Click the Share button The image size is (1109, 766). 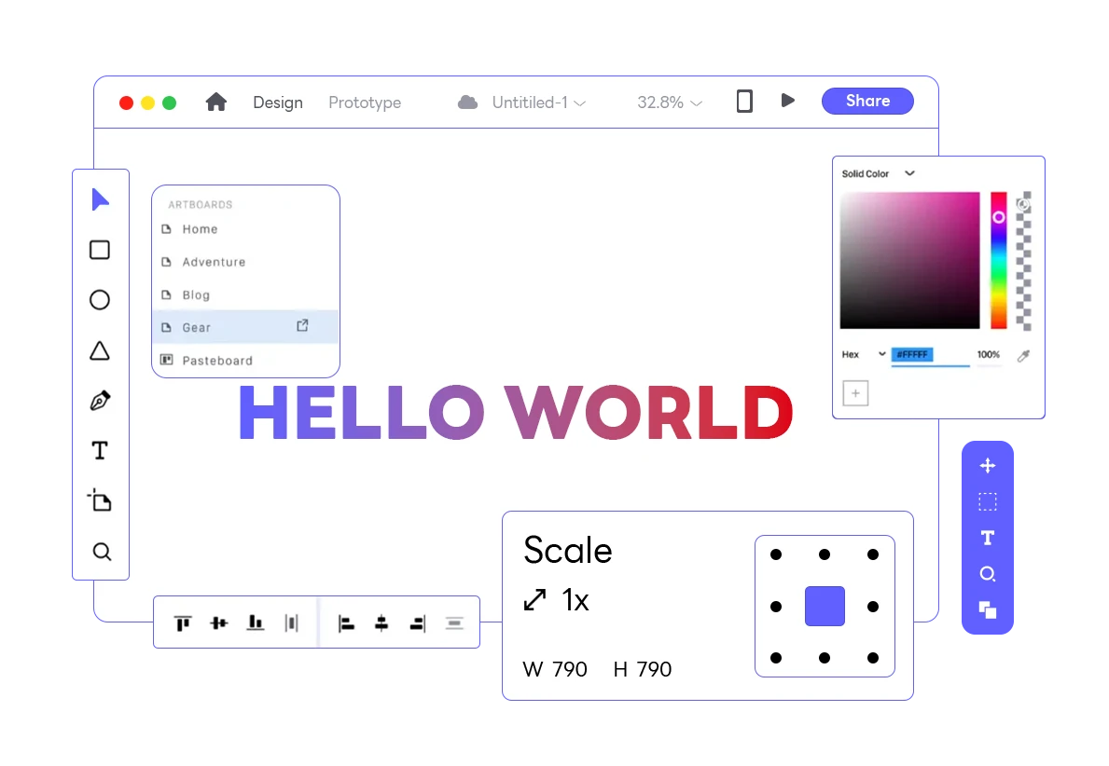(x=867, y=101)
